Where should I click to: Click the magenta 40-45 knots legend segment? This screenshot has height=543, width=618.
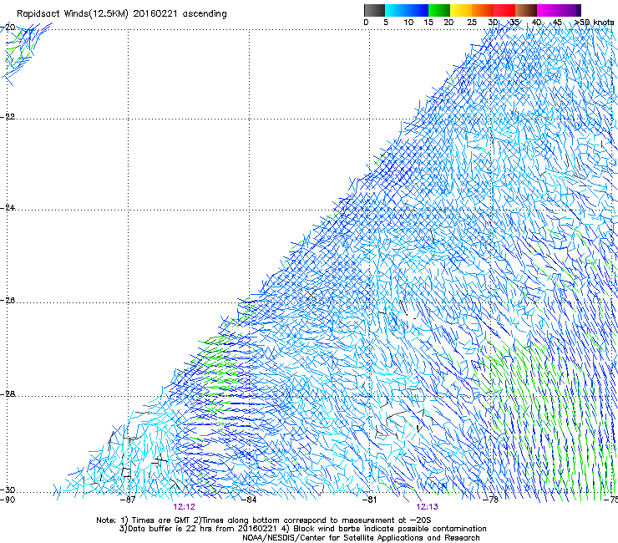coord(548,10)
